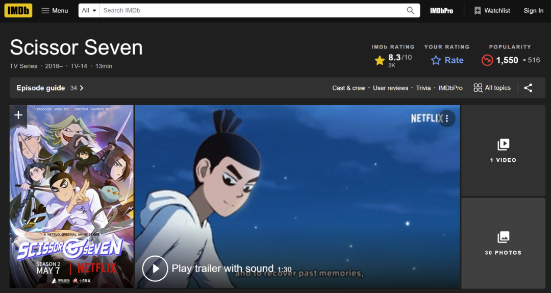Click the search magnifying glass icon
551x293 pixels.
point(410,11)
